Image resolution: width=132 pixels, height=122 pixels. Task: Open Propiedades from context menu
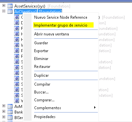(45, 117)
